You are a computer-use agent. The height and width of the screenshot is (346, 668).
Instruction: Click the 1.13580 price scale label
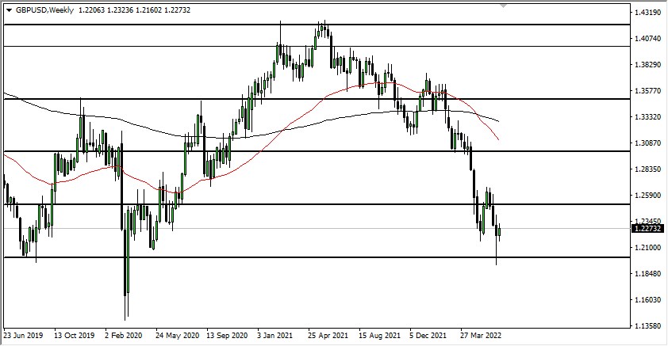(x=647, y=326)
